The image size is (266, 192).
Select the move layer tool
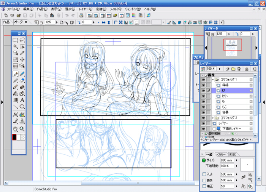22,59
